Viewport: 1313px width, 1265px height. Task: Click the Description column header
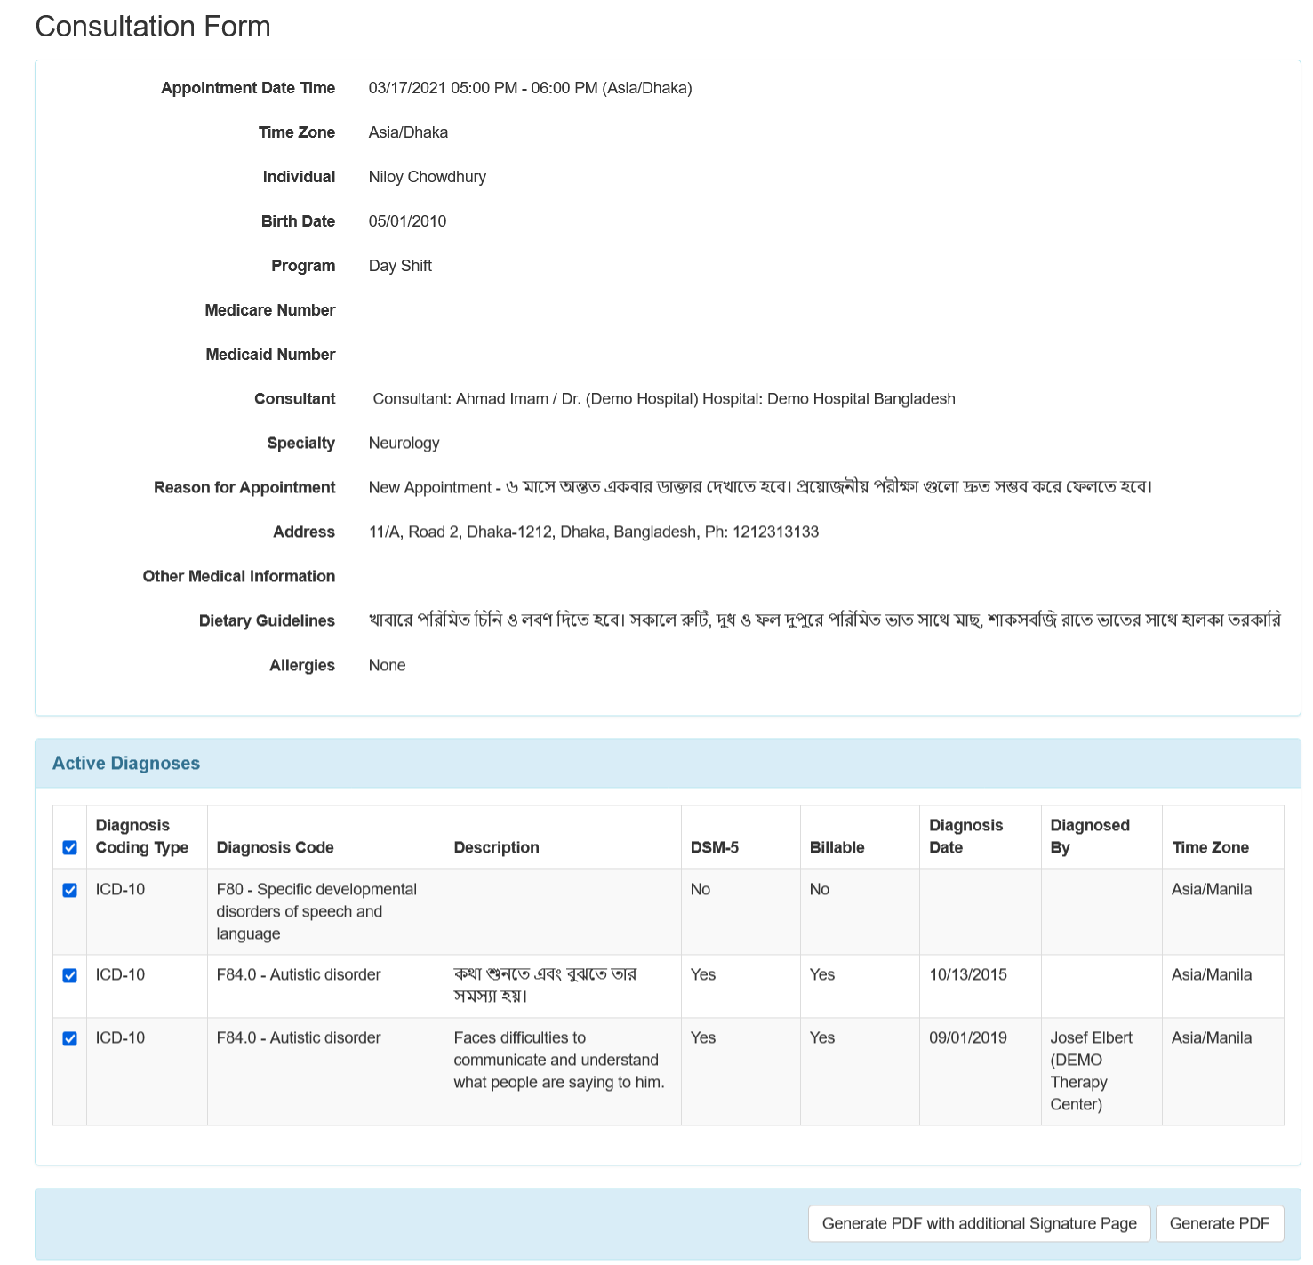pyautogui.click(x=496, y=847)
